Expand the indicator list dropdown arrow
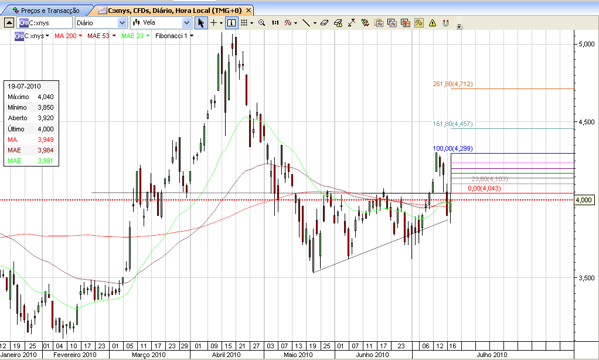The width and height of the screenshot is (599, 360). pyautogui.click(x=295, y=23)
